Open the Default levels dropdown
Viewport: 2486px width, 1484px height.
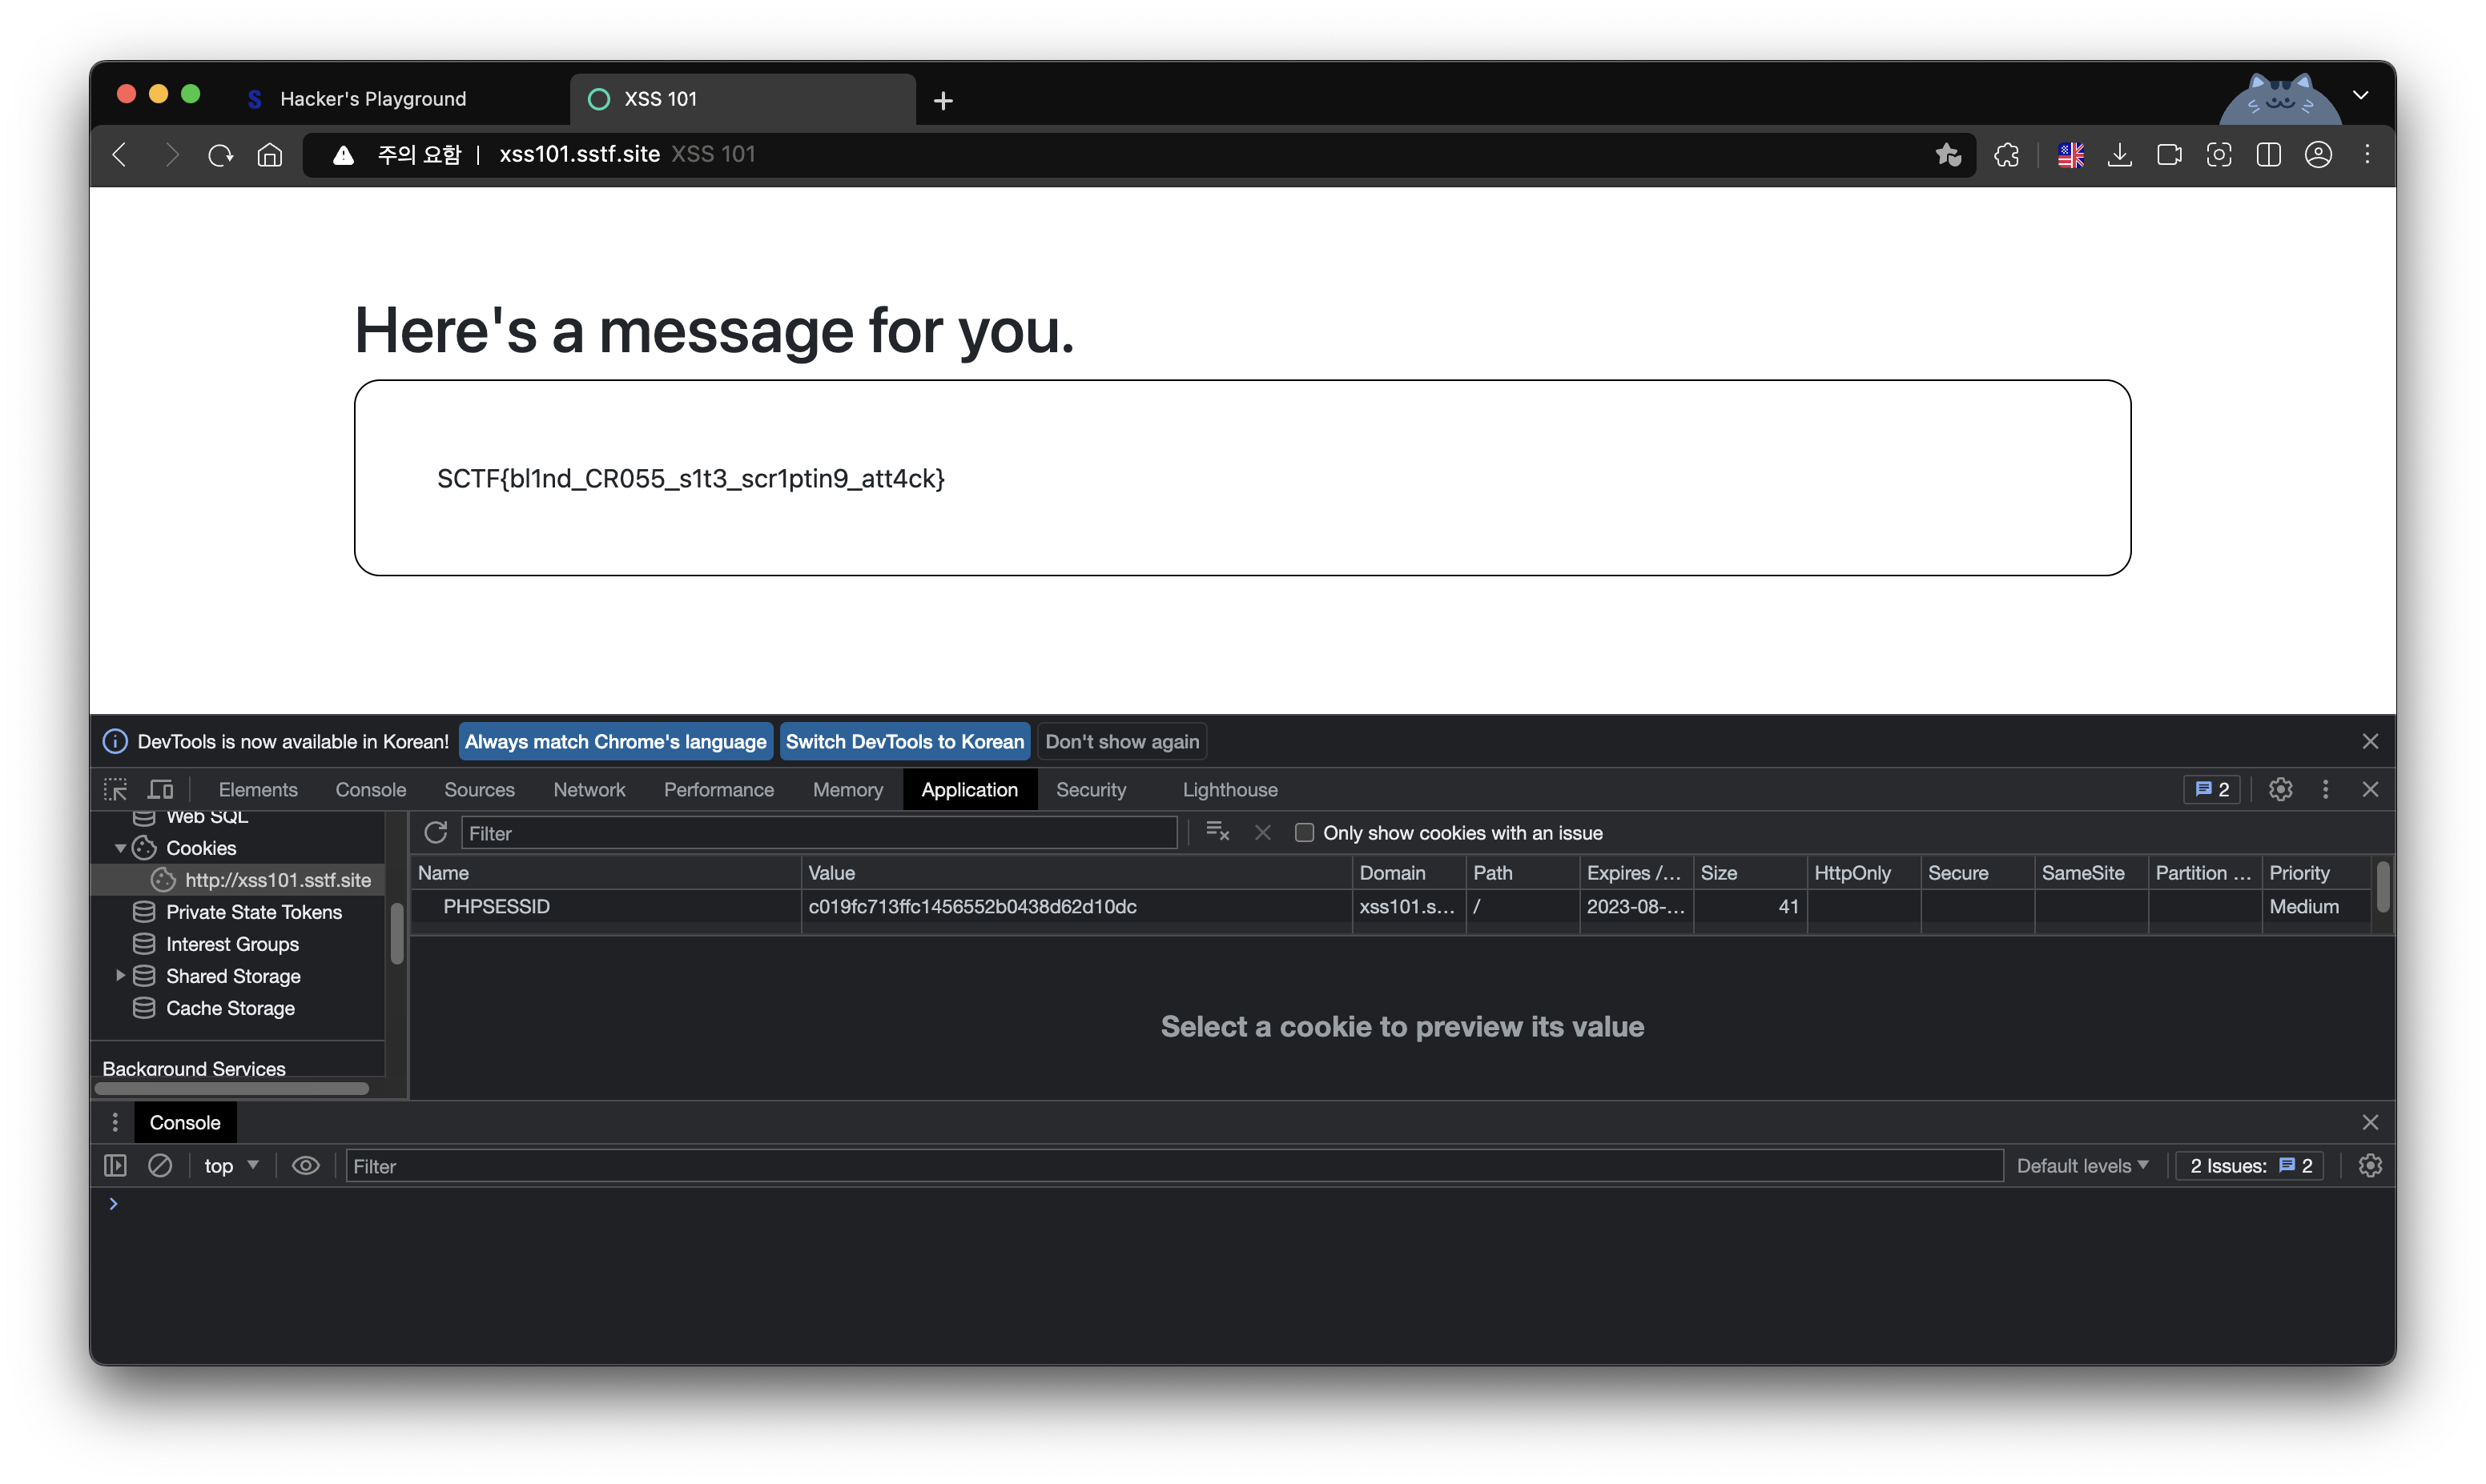tap(2082, 1166)
